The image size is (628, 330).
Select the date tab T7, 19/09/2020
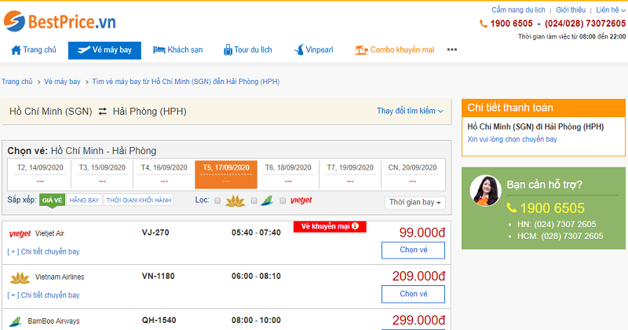pos(350,174)
